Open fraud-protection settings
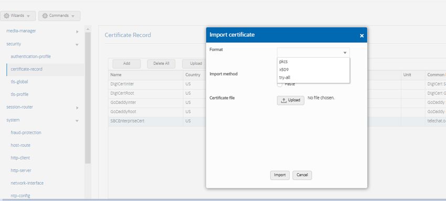446x201 pixels. tap(26, 132)
